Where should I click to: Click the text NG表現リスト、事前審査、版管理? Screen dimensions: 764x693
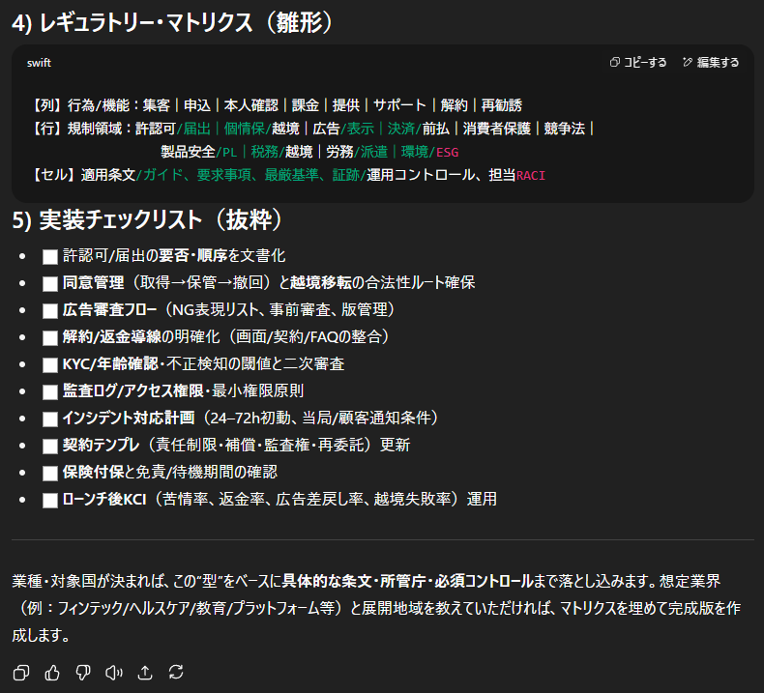280,309
